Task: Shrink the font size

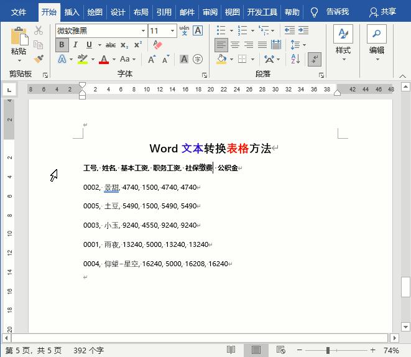Action: click(165, 59)
